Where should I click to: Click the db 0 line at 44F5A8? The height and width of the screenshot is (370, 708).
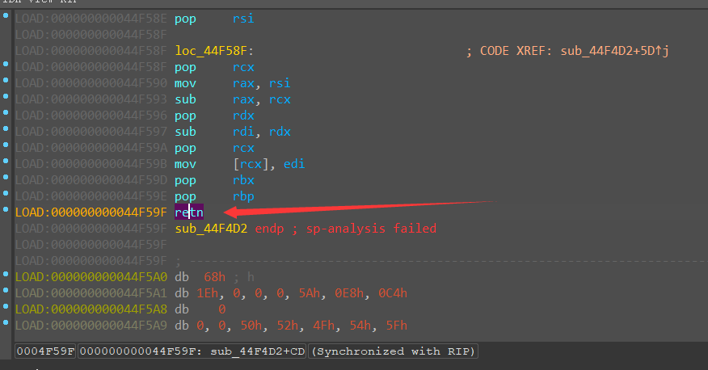pos(200,309)
